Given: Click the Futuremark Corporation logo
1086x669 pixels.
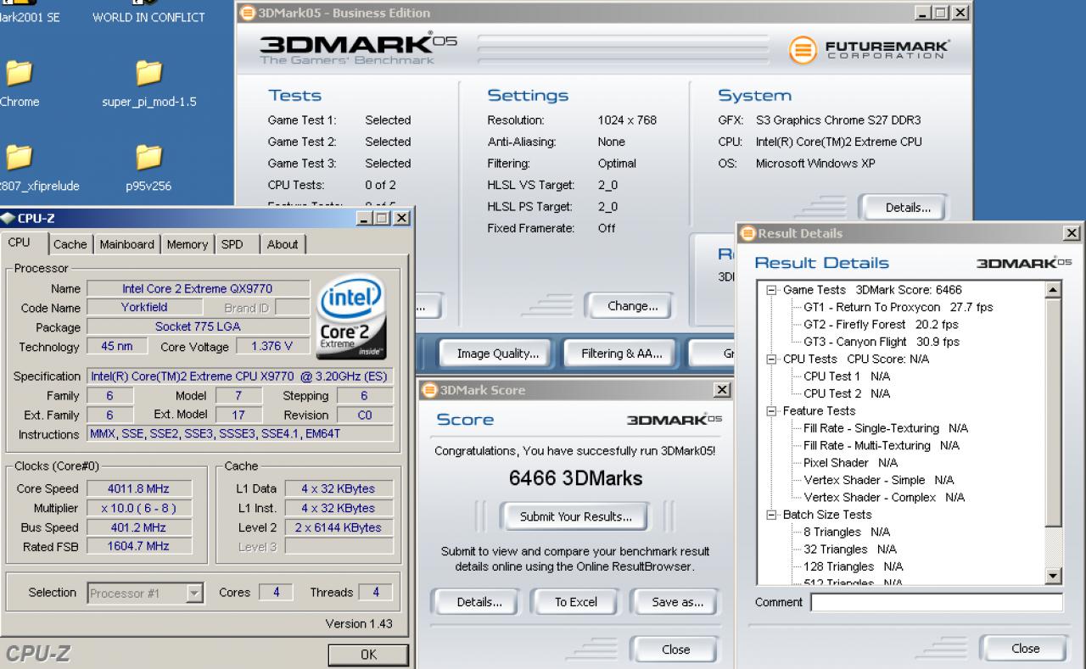Looking at the screenshot, I should click(x=869, y=50).
